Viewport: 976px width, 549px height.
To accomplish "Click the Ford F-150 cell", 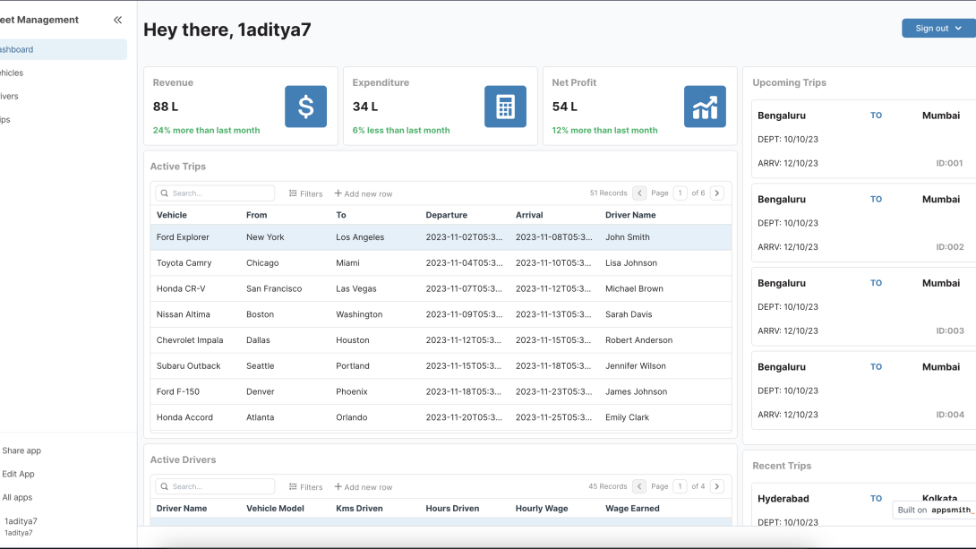I will [x=178, y=391].
